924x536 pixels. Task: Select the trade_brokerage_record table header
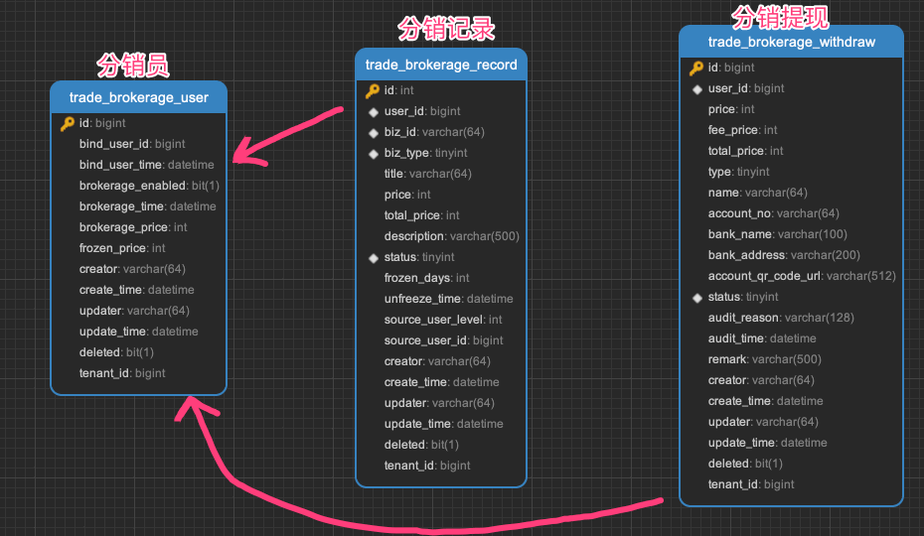(441, 66)
